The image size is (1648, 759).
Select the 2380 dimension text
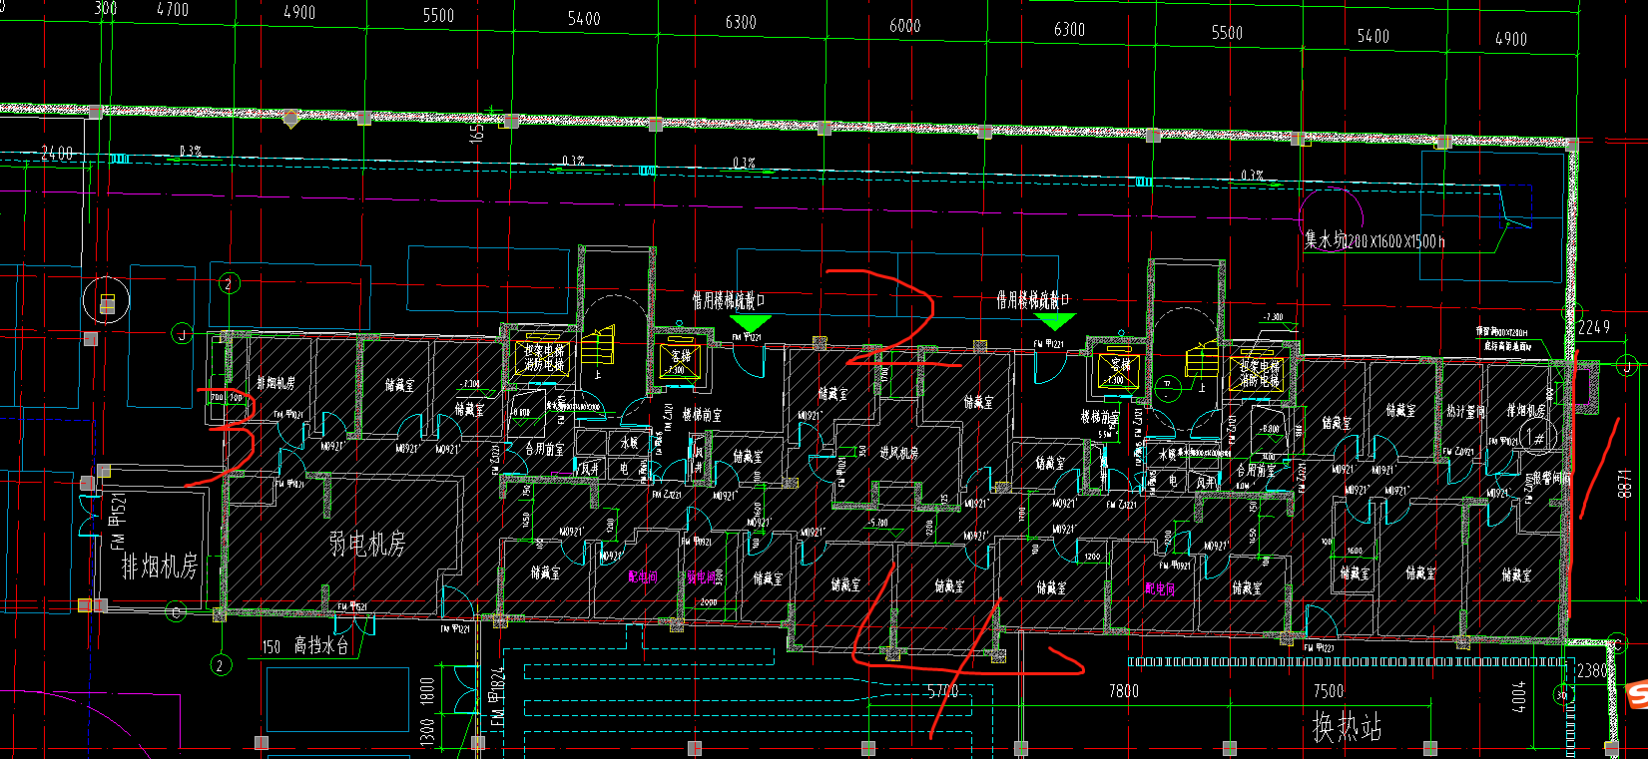point(1593,671)
